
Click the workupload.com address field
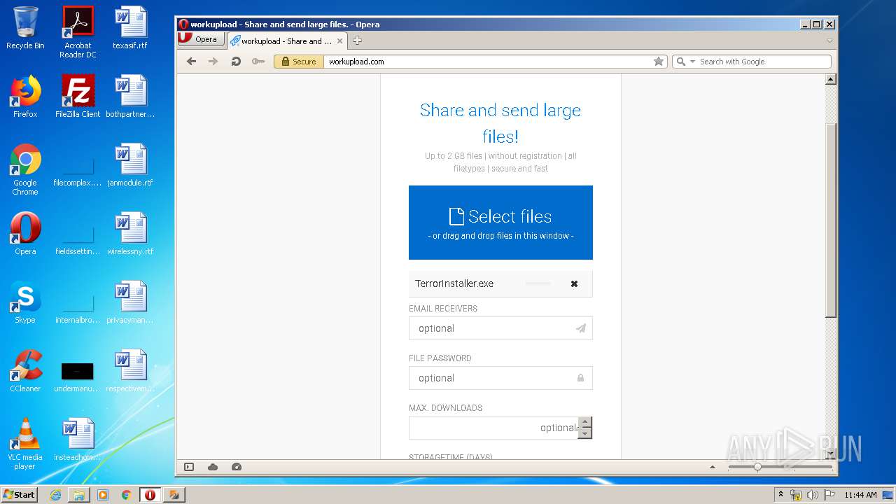(x=490, y=62)
